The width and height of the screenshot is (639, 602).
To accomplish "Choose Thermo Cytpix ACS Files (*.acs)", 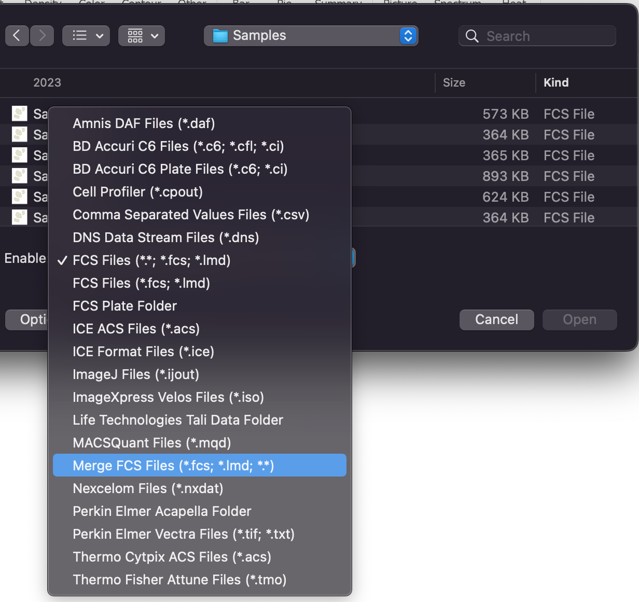I will (200, 557).
